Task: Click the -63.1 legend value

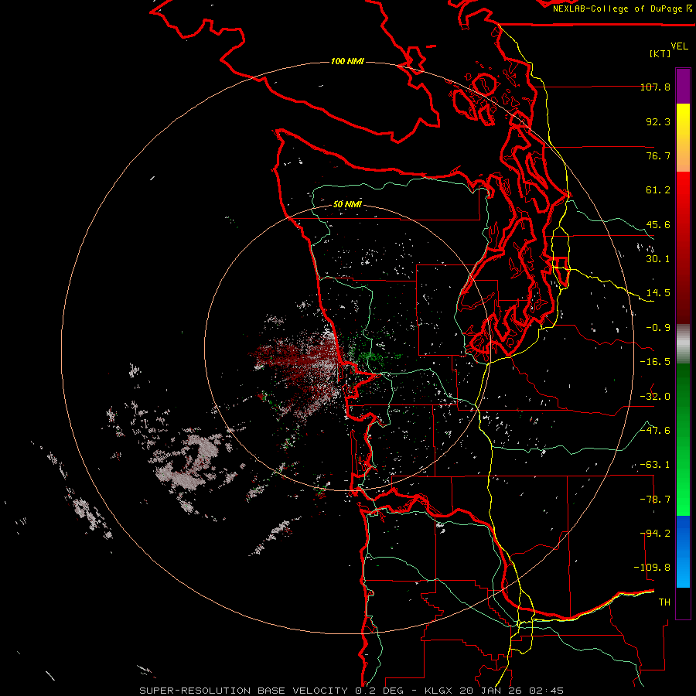Action: coord(655,465)
